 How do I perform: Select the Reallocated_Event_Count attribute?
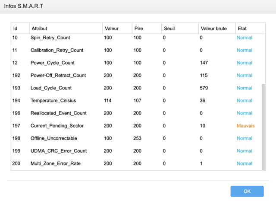[x=59, y=113]
